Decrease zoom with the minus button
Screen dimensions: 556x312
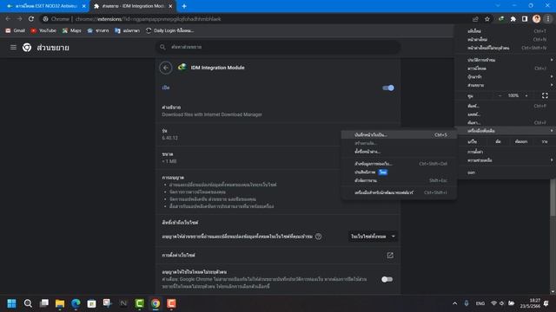500,95
